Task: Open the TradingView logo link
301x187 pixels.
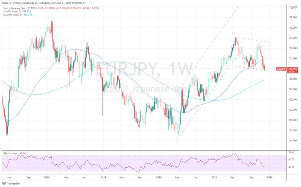Action: (x=11, y=184)
